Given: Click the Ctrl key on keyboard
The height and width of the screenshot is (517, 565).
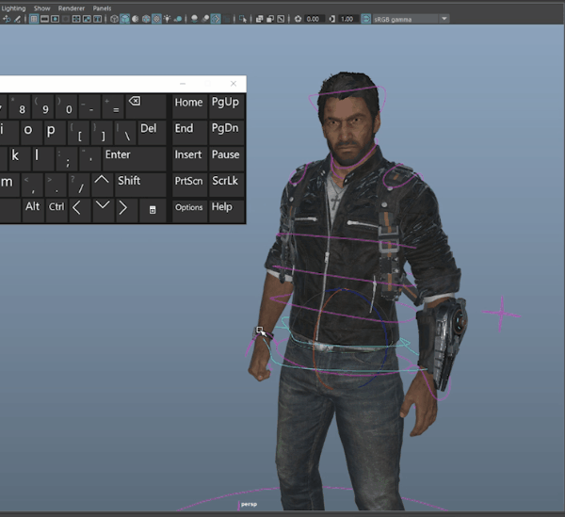Looking at the screenshot, I should (56, 211).
